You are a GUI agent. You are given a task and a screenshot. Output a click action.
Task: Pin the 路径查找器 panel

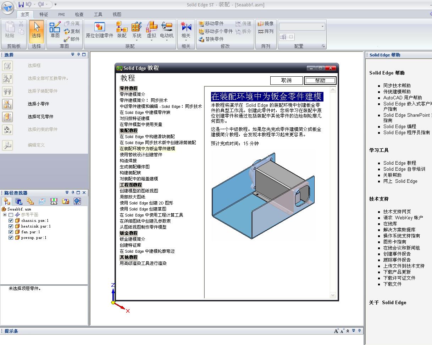tap(73, 192)
